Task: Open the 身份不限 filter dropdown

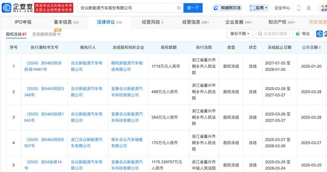Action: coord(239,34)
